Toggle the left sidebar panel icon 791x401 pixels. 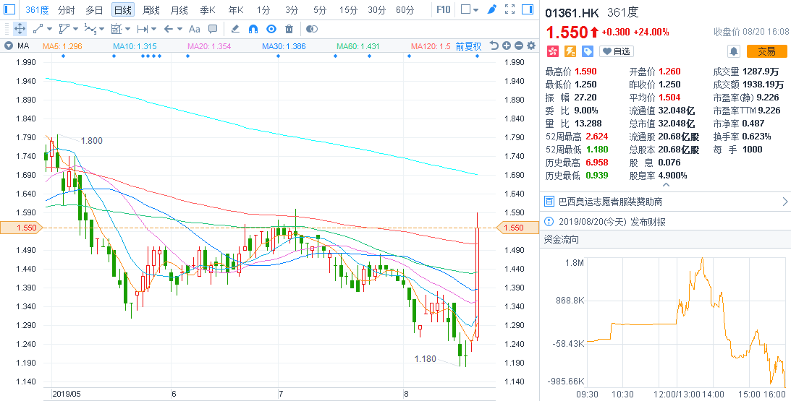pos(9,9)
